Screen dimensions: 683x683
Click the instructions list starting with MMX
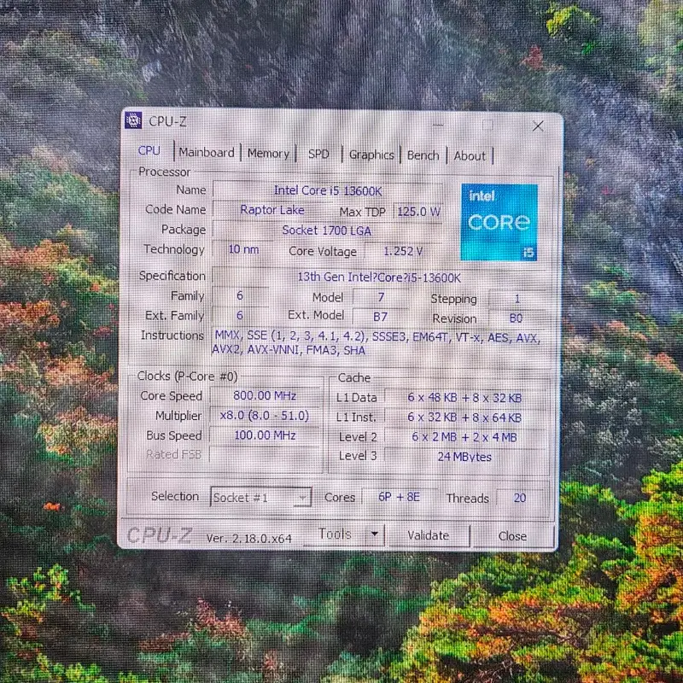pyautogui.click(x=377, y=343)
